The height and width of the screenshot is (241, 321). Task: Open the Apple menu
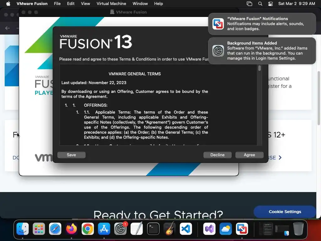click(8, 4)
